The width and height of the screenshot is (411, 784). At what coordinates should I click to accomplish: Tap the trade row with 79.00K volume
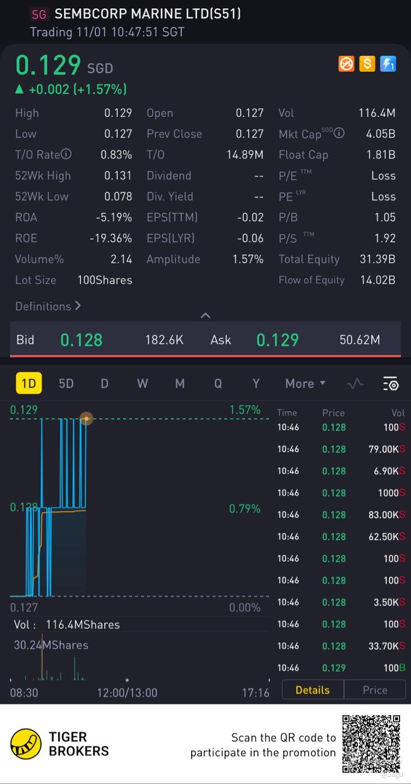tap(341, 449)
